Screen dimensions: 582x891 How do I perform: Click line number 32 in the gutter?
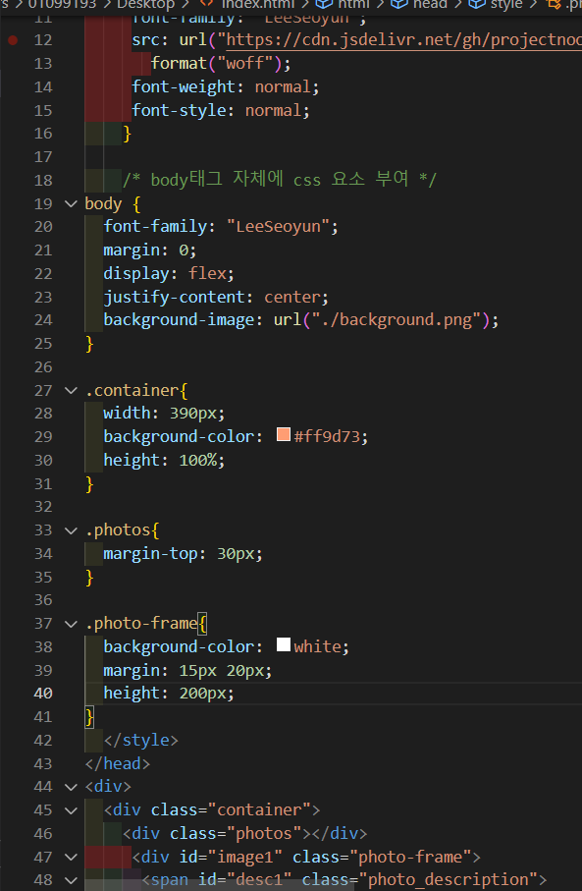pos(43,507)
